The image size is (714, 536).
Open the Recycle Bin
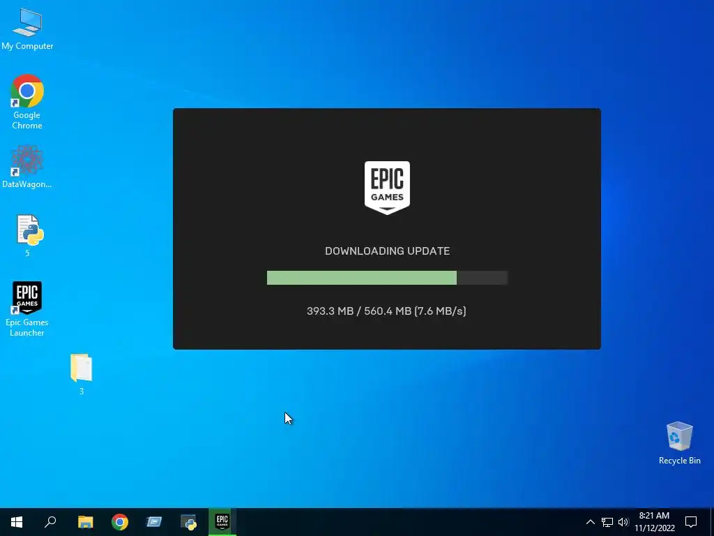679,442
